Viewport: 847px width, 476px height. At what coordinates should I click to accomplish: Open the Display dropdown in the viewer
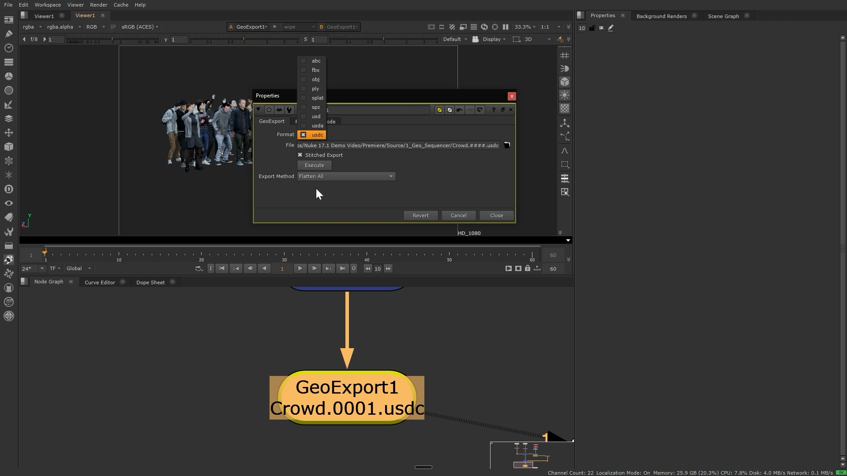coord(494,39)
